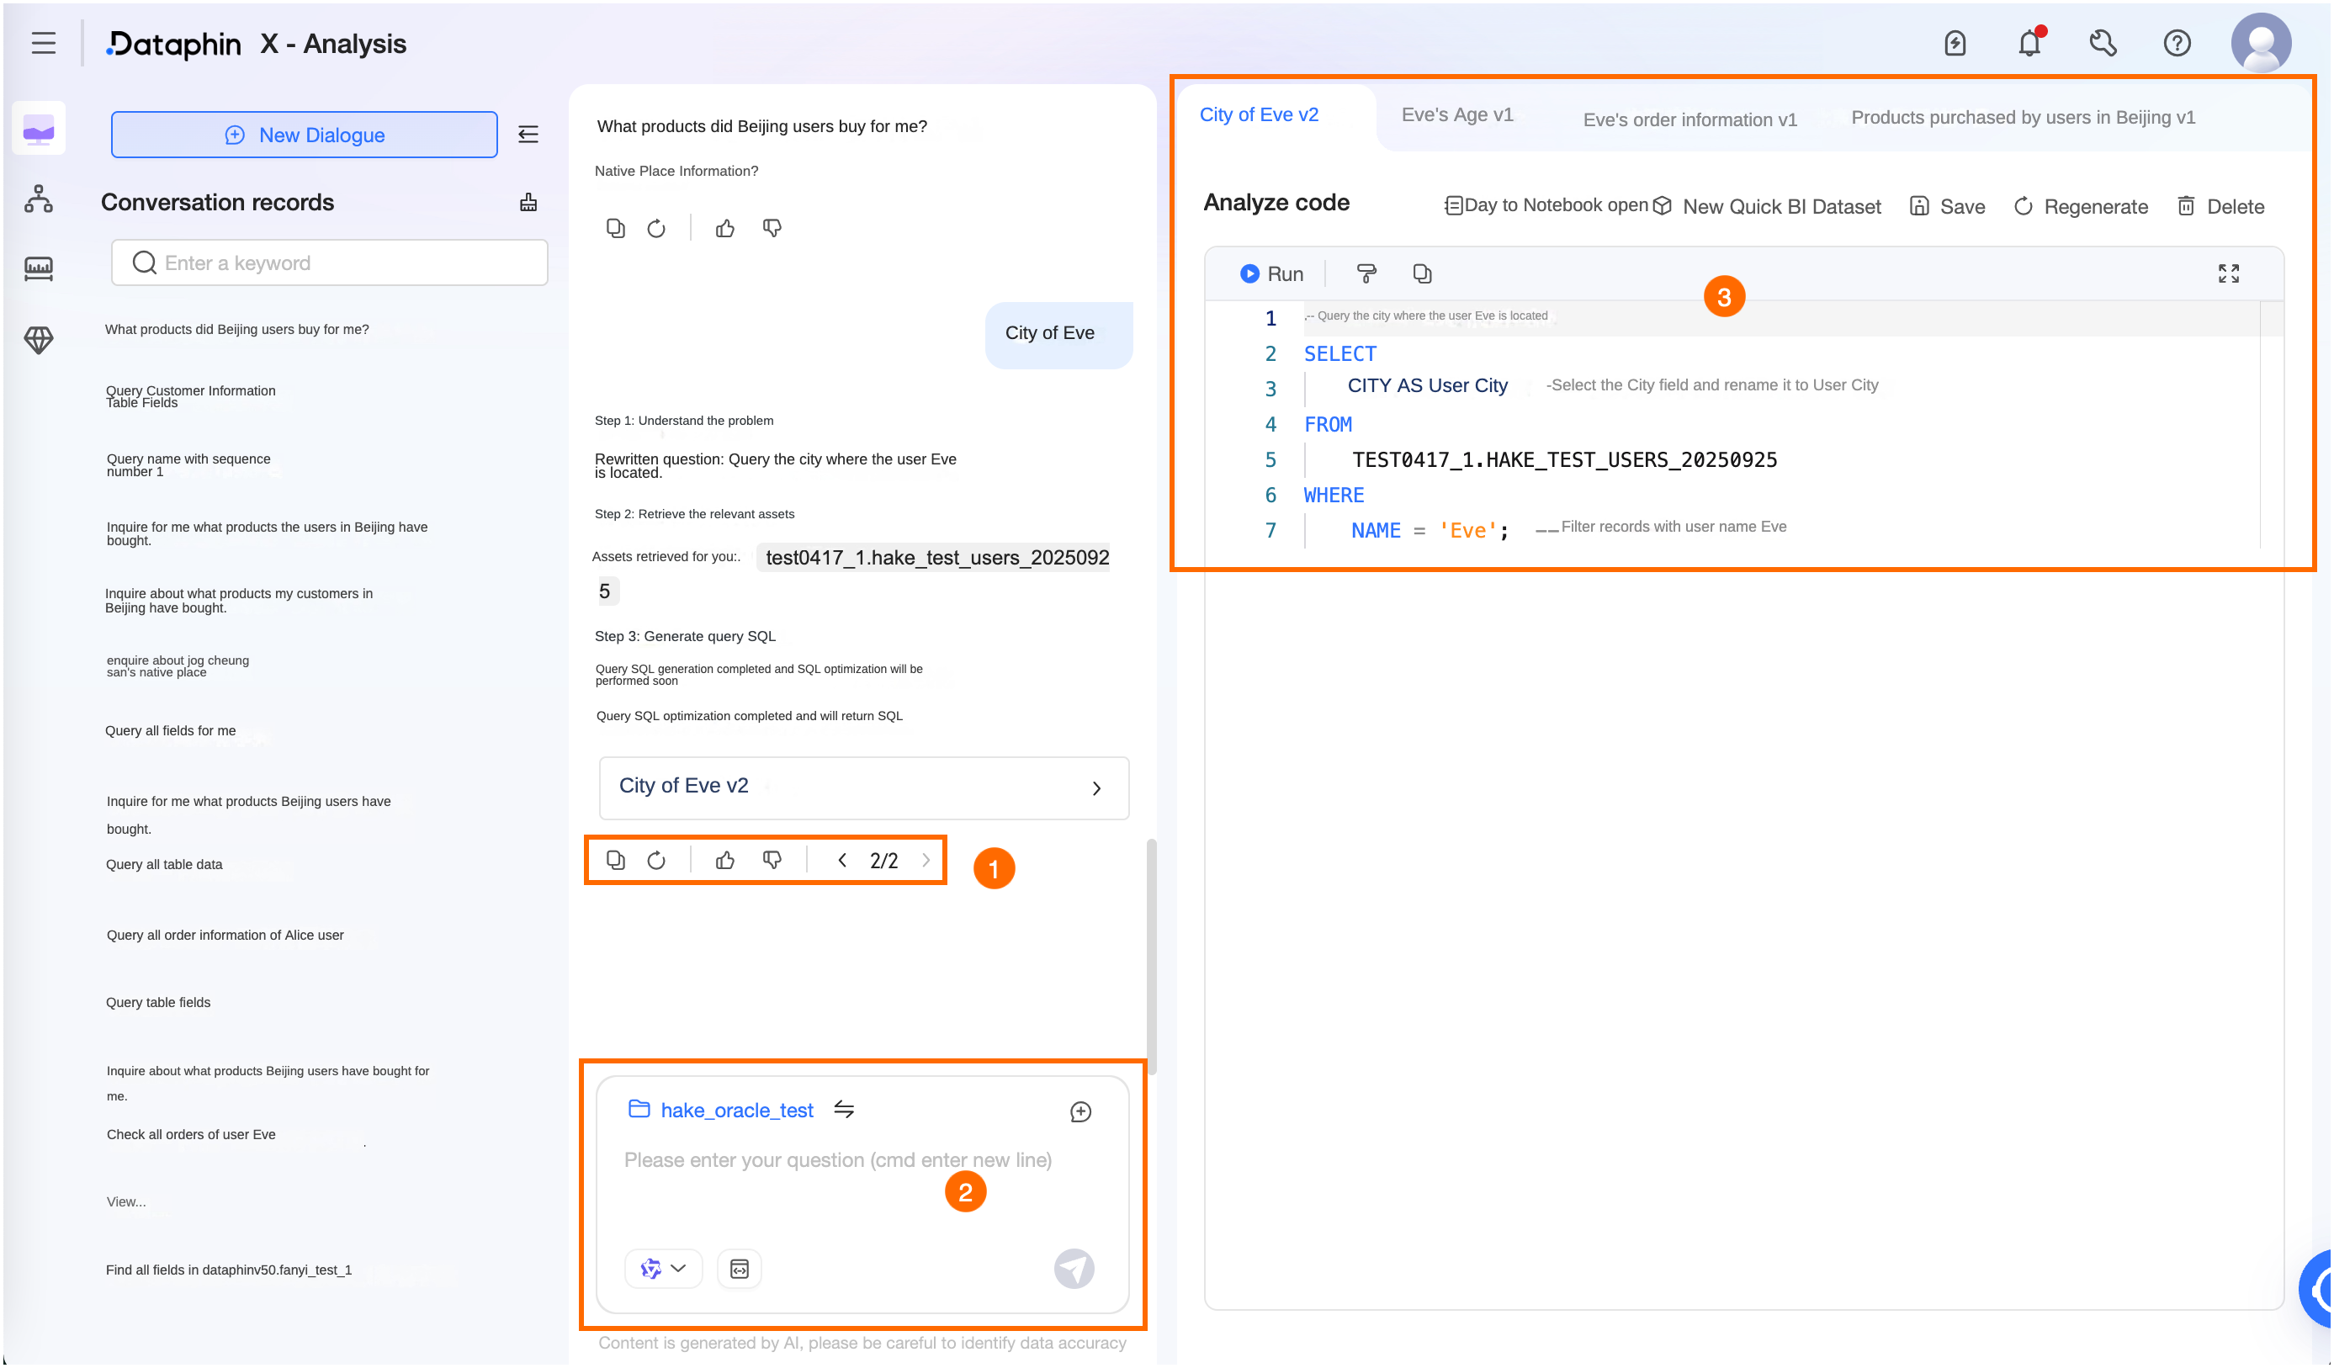
Task: Copy the SQL code in the editor toolbar
Action: 1422,273
